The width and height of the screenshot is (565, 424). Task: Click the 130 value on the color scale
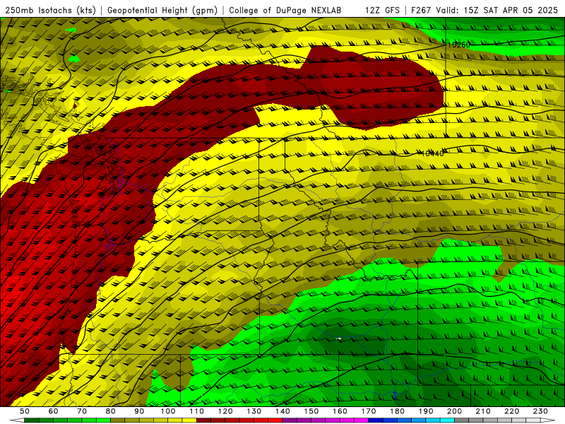pos(254,411)
